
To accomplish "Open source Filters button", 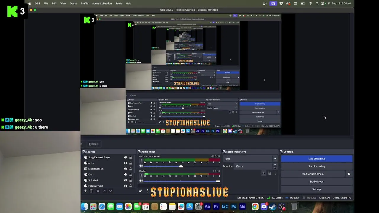I will (94, 144).
